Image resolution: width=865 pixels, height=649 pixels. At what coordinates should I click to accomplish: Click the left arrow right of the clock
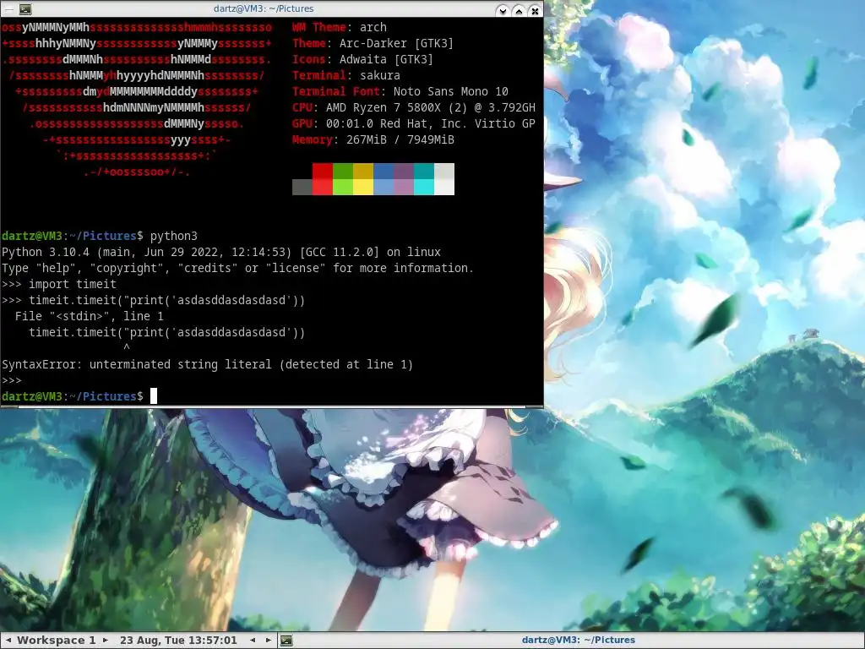coord(253,641)
